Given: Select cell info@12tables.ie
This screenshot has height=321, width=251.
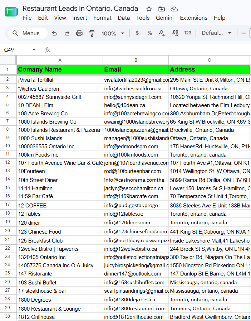Looking at the screenshot, I should click(x=136, y=214).
